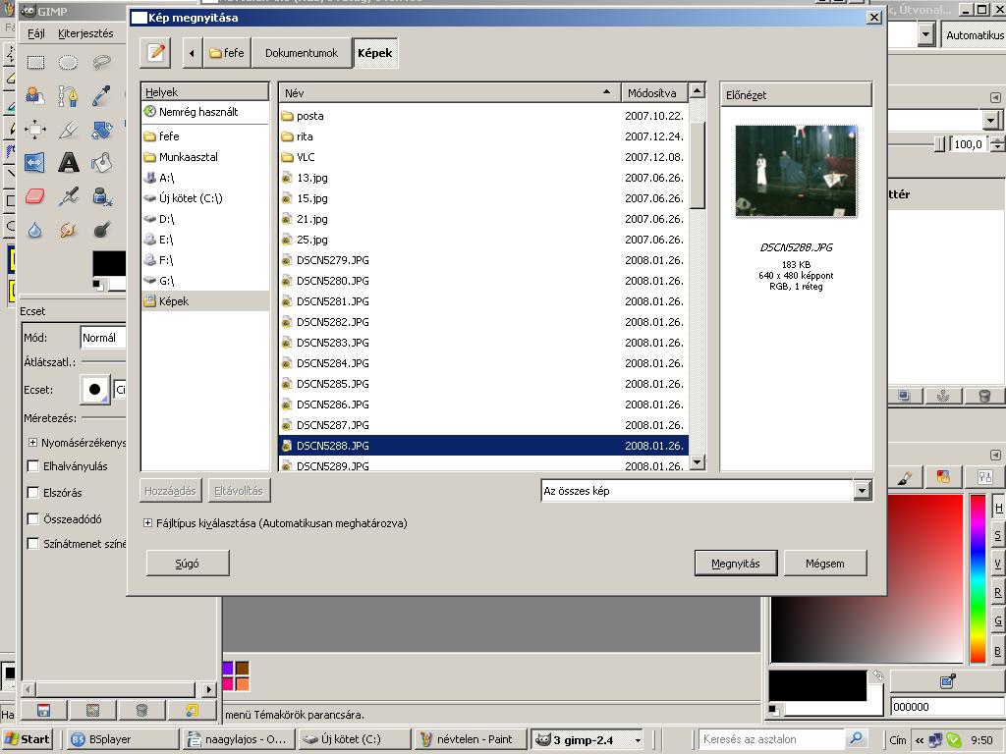
Task: Expand the Nyomásérzékenység section
Action: tap(33, 443)
